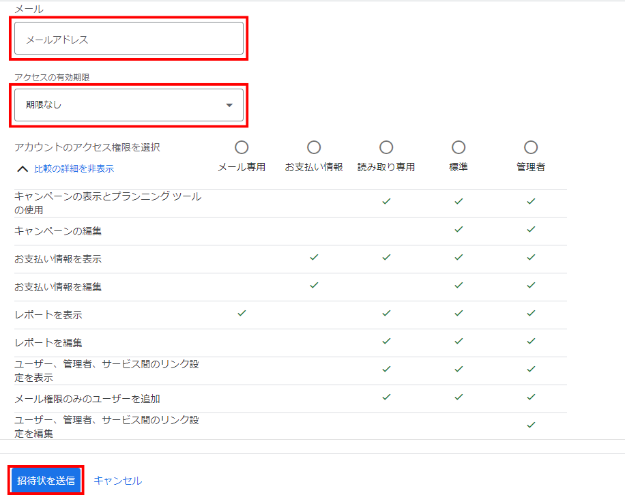Click the メール専用 checkmark in レポートを表示 row

(242, 313)
